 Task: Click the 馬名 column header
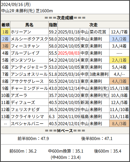[x=29, y=25]
